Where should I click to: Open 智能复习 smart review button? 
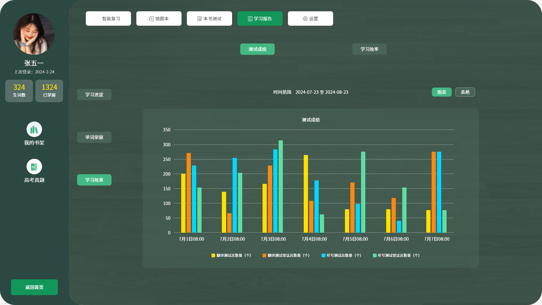click(108, 19)
